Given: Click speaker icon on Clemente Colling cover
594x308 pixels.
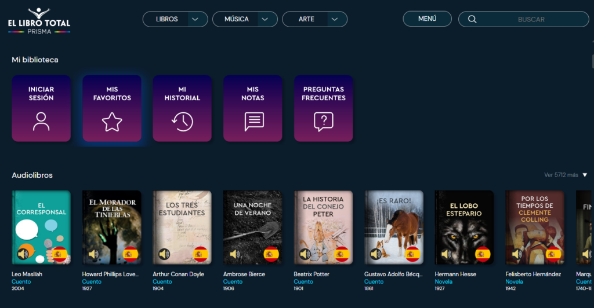Looking at the screenshot, I should (517, 254).
